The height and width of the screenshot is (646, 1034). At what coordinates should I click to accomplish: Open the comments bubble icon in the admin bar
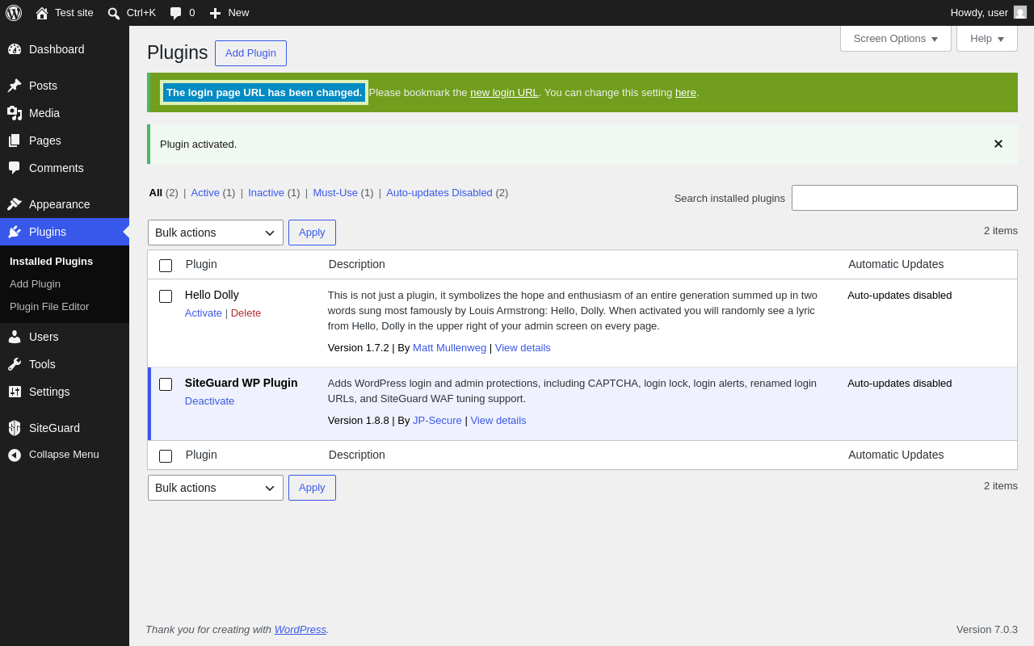176,13
